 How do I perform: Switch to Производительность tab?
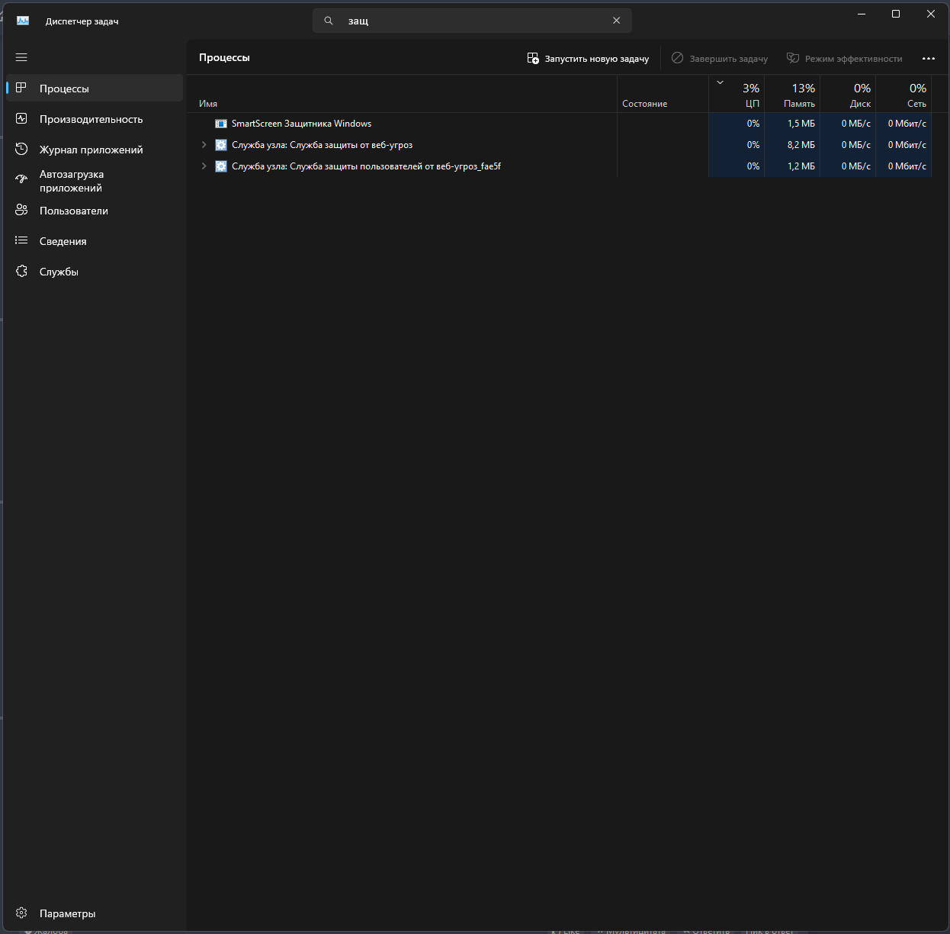(x=95, y=119)
